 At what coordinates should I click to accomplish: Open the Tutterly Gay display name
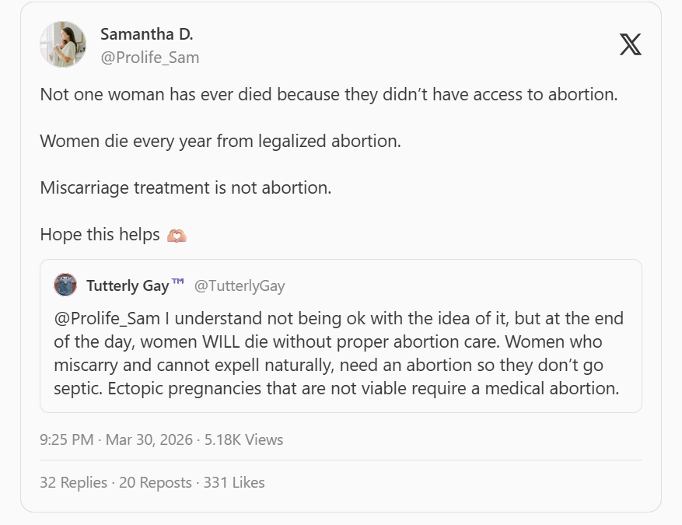pos(128,285)
